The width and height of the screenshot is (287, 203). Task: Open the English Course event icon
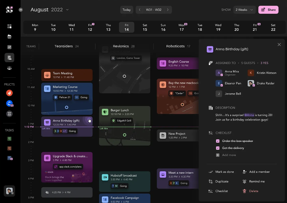[163, 63]
